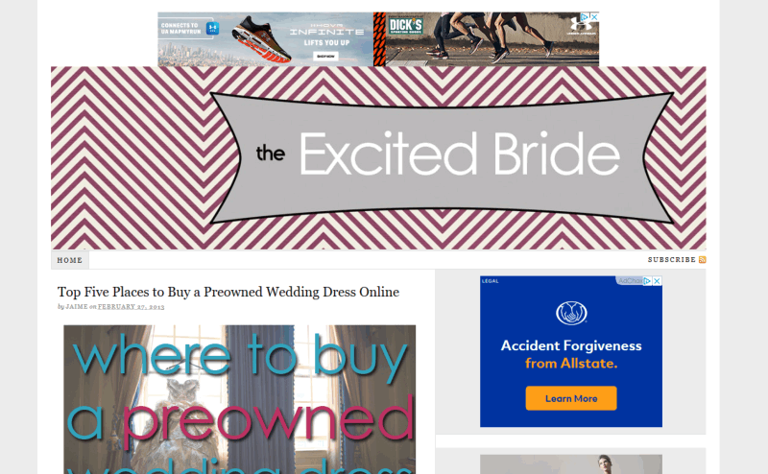Click author name Jaime
The height and width of the screenshot is (474, 768).
coord(77,306)
